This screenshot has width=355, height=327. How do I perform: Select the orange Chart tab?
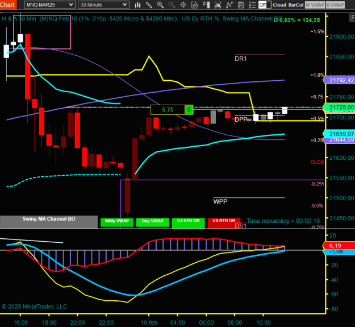pyautogui.click(x=8, y=5)
